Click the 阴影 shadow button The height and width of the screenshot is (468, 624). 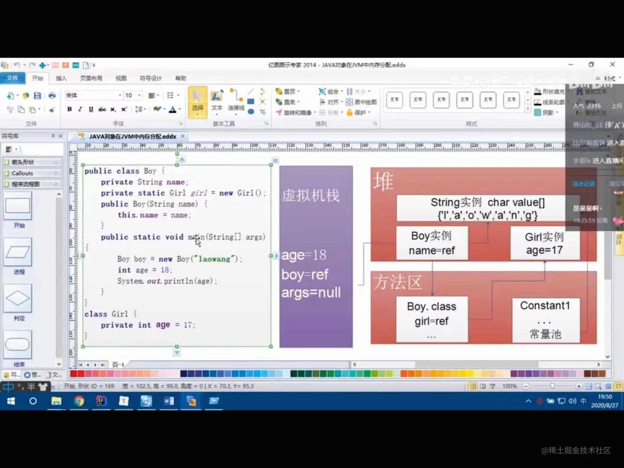click(x=546, y=112)
